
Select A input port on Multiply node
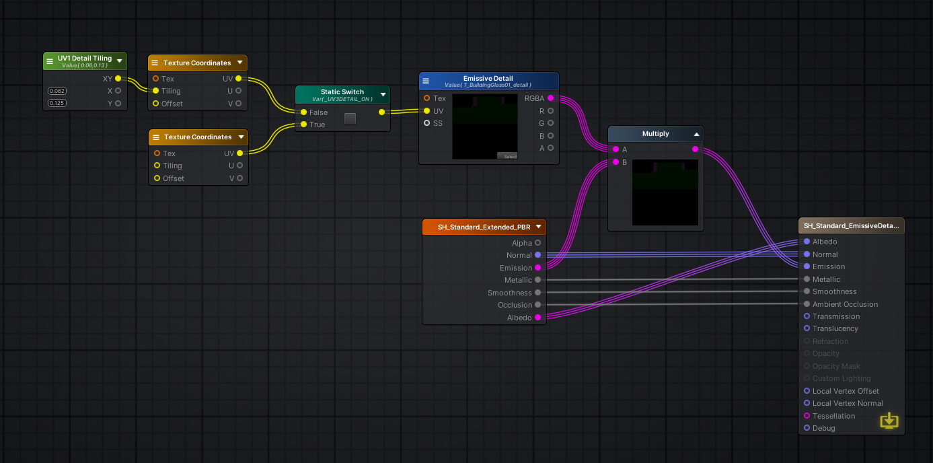[x=615, y=149]
